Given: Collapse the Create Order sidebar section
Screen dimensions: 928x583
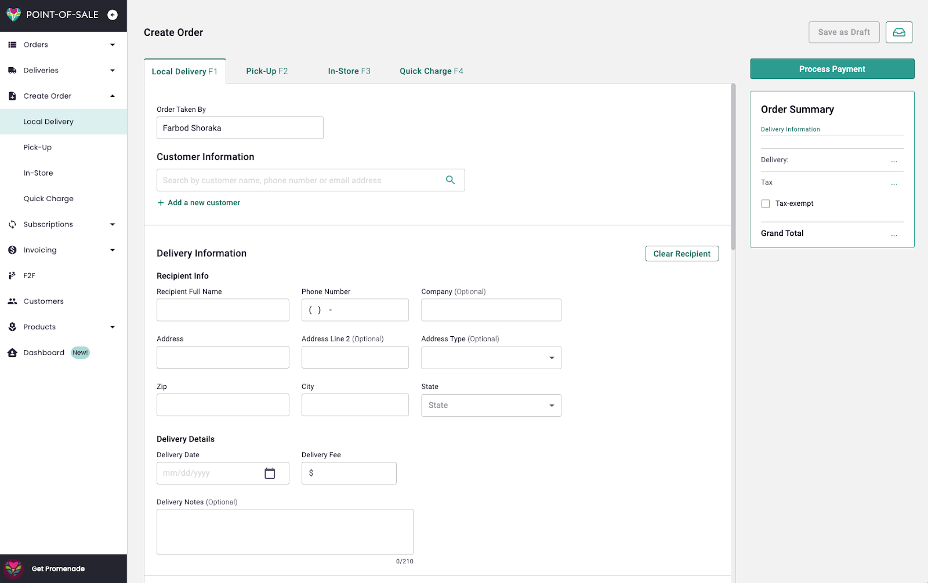Looking at the screenshot, I should pyautogui.click(x=112, y=96).
